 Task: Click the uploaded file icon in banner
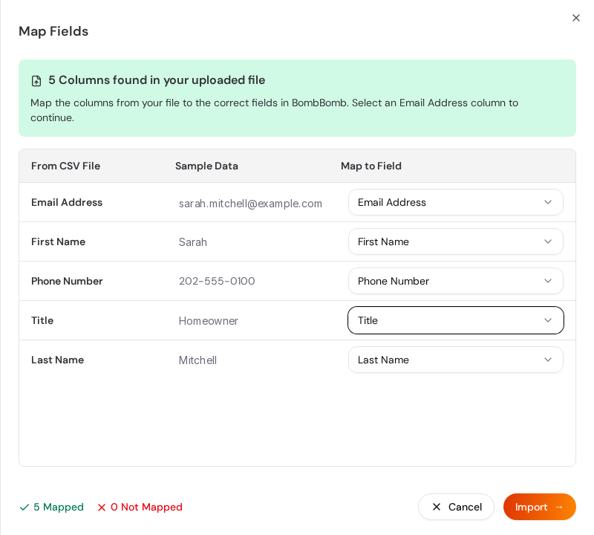coord(36,81)
